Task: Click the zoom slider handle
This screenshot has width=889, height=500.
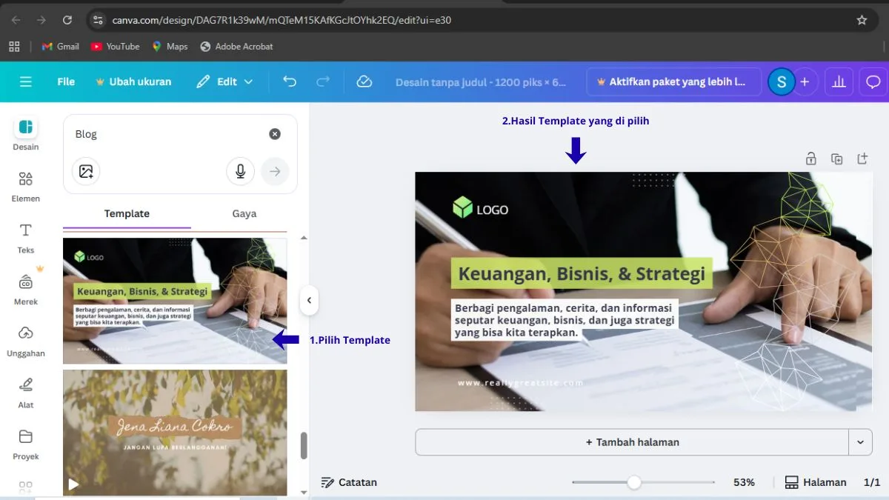Action: [634, 482]
